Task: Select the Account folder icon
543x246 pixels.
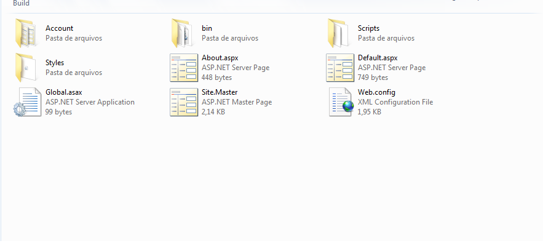Action: point(26,33)
